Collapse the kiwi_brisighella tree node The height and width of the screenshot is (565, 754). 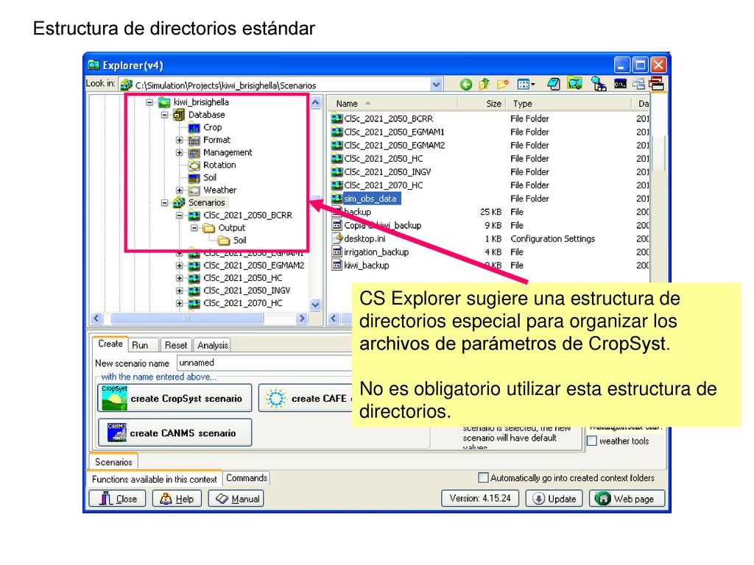(x=149, y=102)
